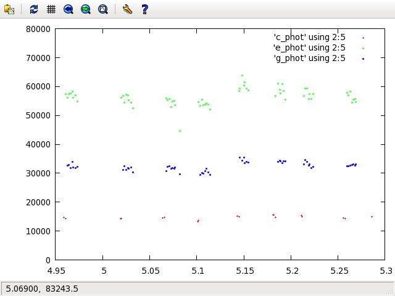Autoscale the plot icon
The height and width of the screenshot is (296, 395).
pos(103,10)
